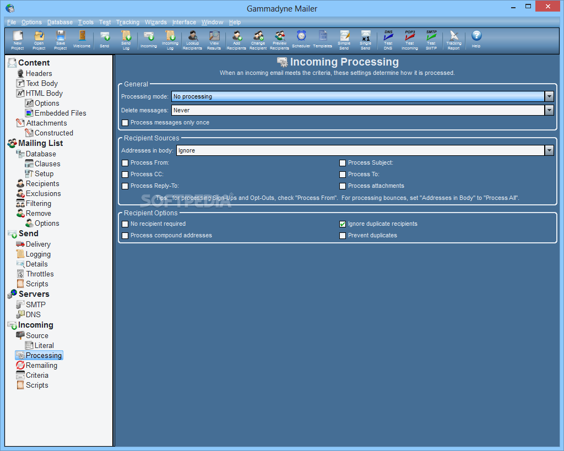Enable the Prevent duplicates checkbox
The image size is (564, 451).
[x=343, y=236]
